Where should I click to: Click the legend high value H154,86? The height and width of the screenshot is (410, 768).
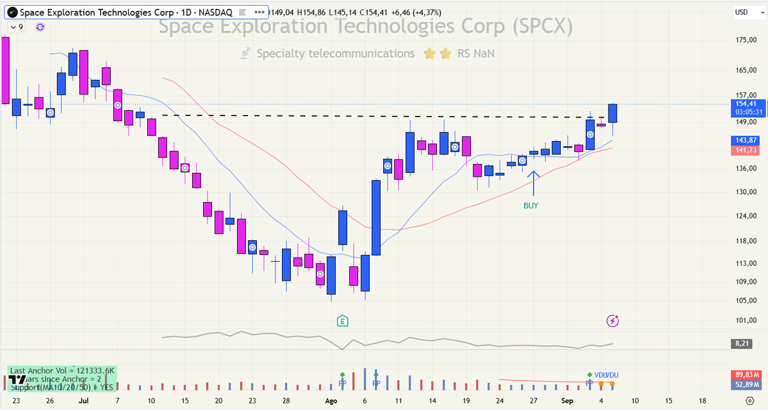[x=311, y=12]
